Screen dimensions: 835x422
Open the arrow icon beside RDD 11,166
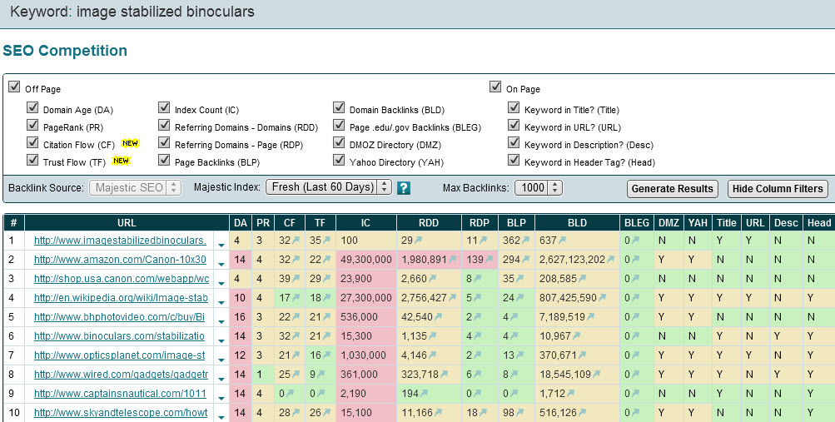pos(438,413)
